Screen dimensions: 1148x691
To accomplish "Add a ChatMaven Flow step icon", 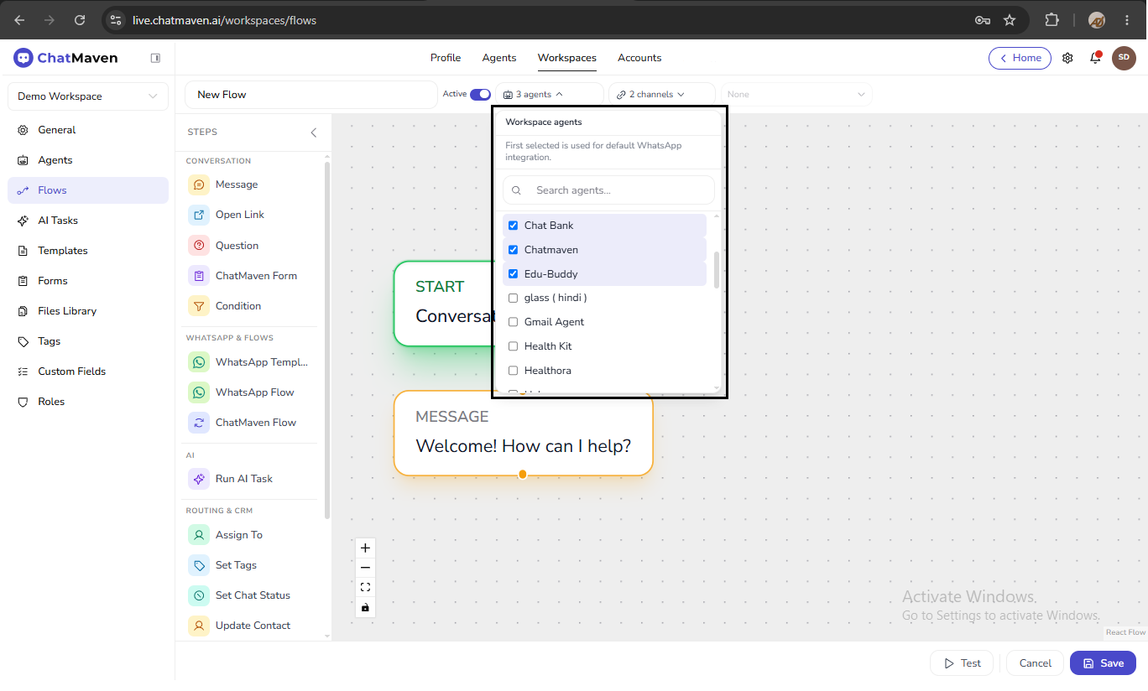I will (x=199, y=423).
